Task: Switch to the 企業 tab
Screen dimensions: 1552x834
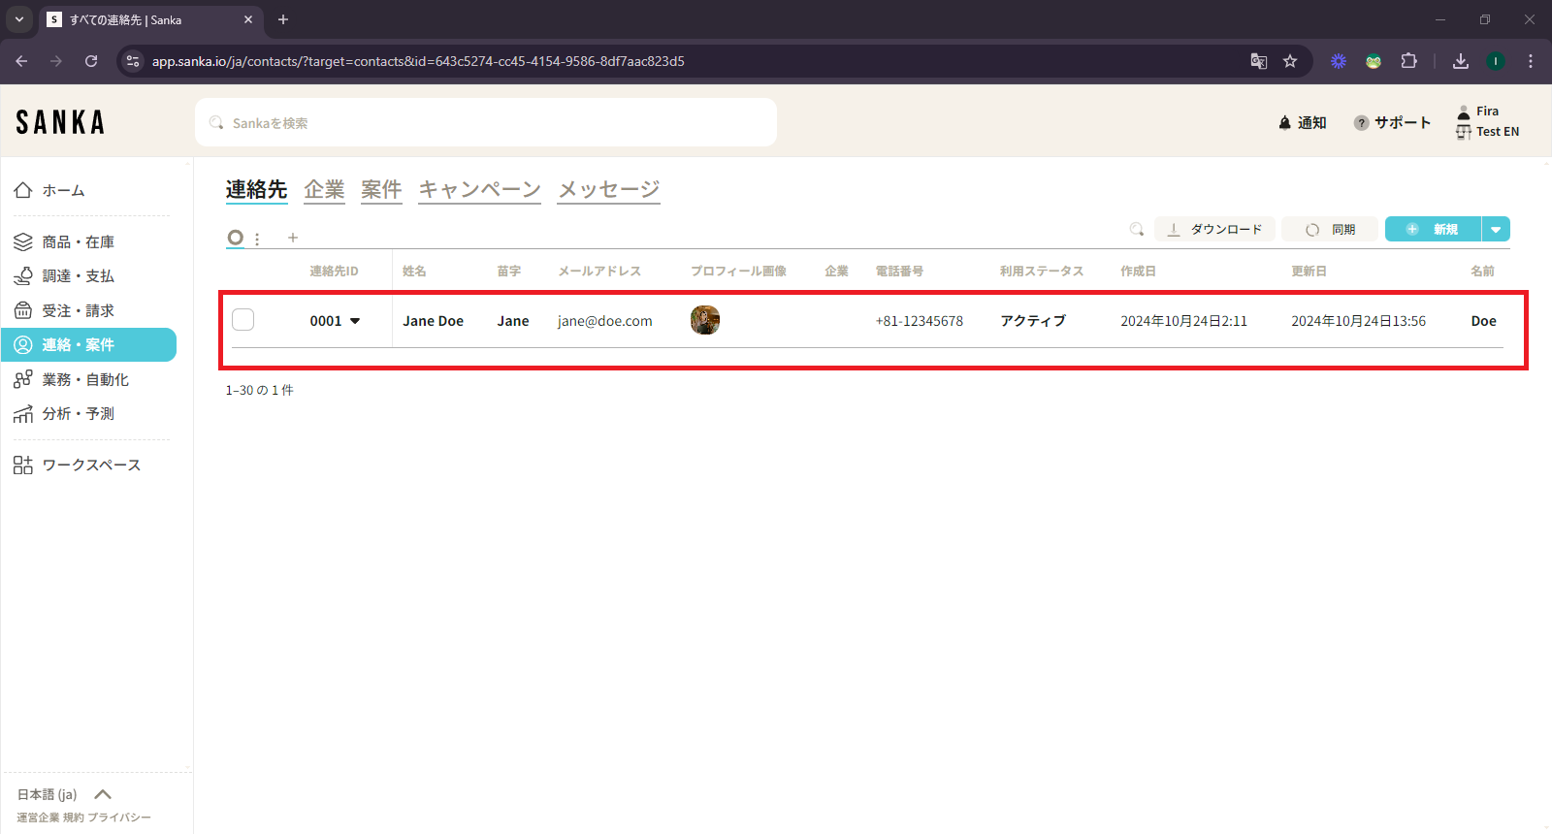Action: pos(324,190)
